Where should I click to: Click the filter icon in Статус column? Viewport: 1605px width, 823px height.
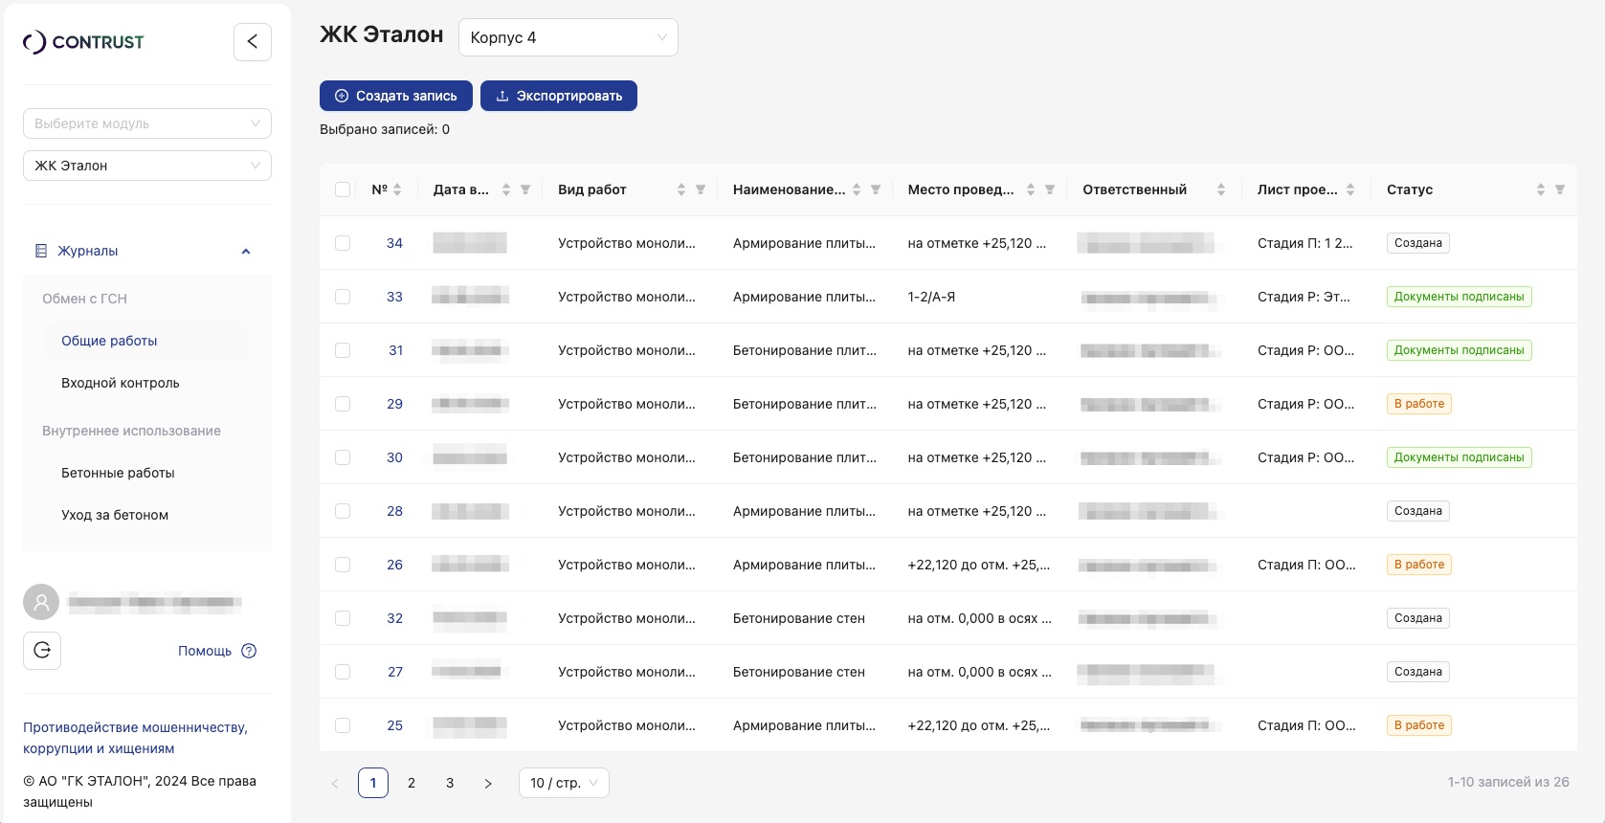point(1560,189)
